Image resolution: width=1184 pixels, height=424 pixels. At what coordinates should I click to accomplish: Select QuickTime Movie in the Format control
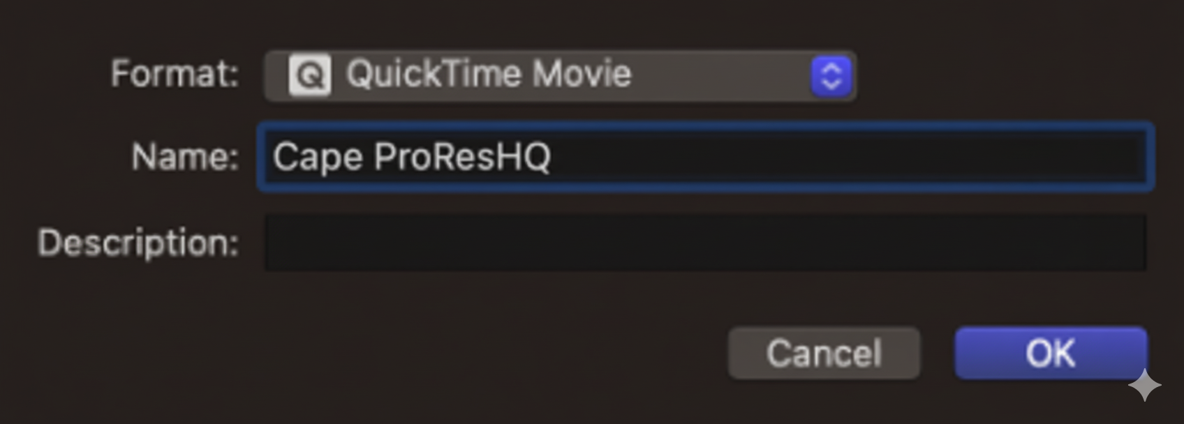[489, 73]
